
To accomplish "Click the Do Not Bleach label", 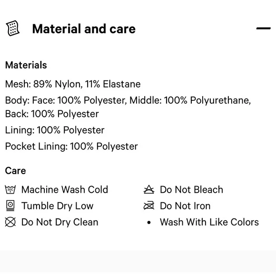I will coord(191,189).
